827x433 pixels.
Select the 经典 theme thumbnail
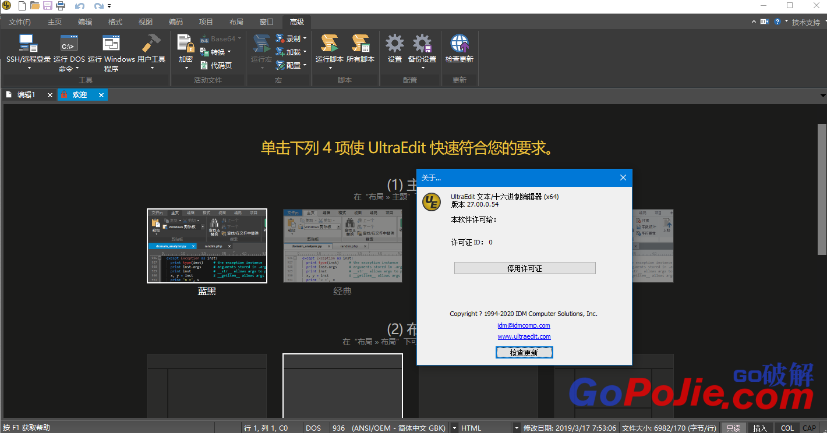tap(342, 246)
